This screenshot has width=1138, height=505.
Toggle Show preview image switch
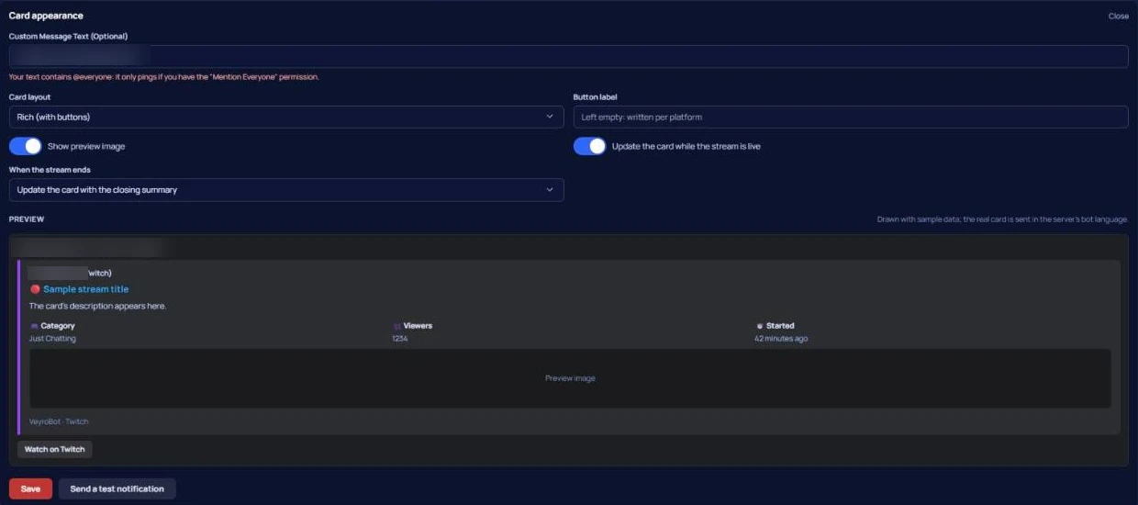pos(26,146)
